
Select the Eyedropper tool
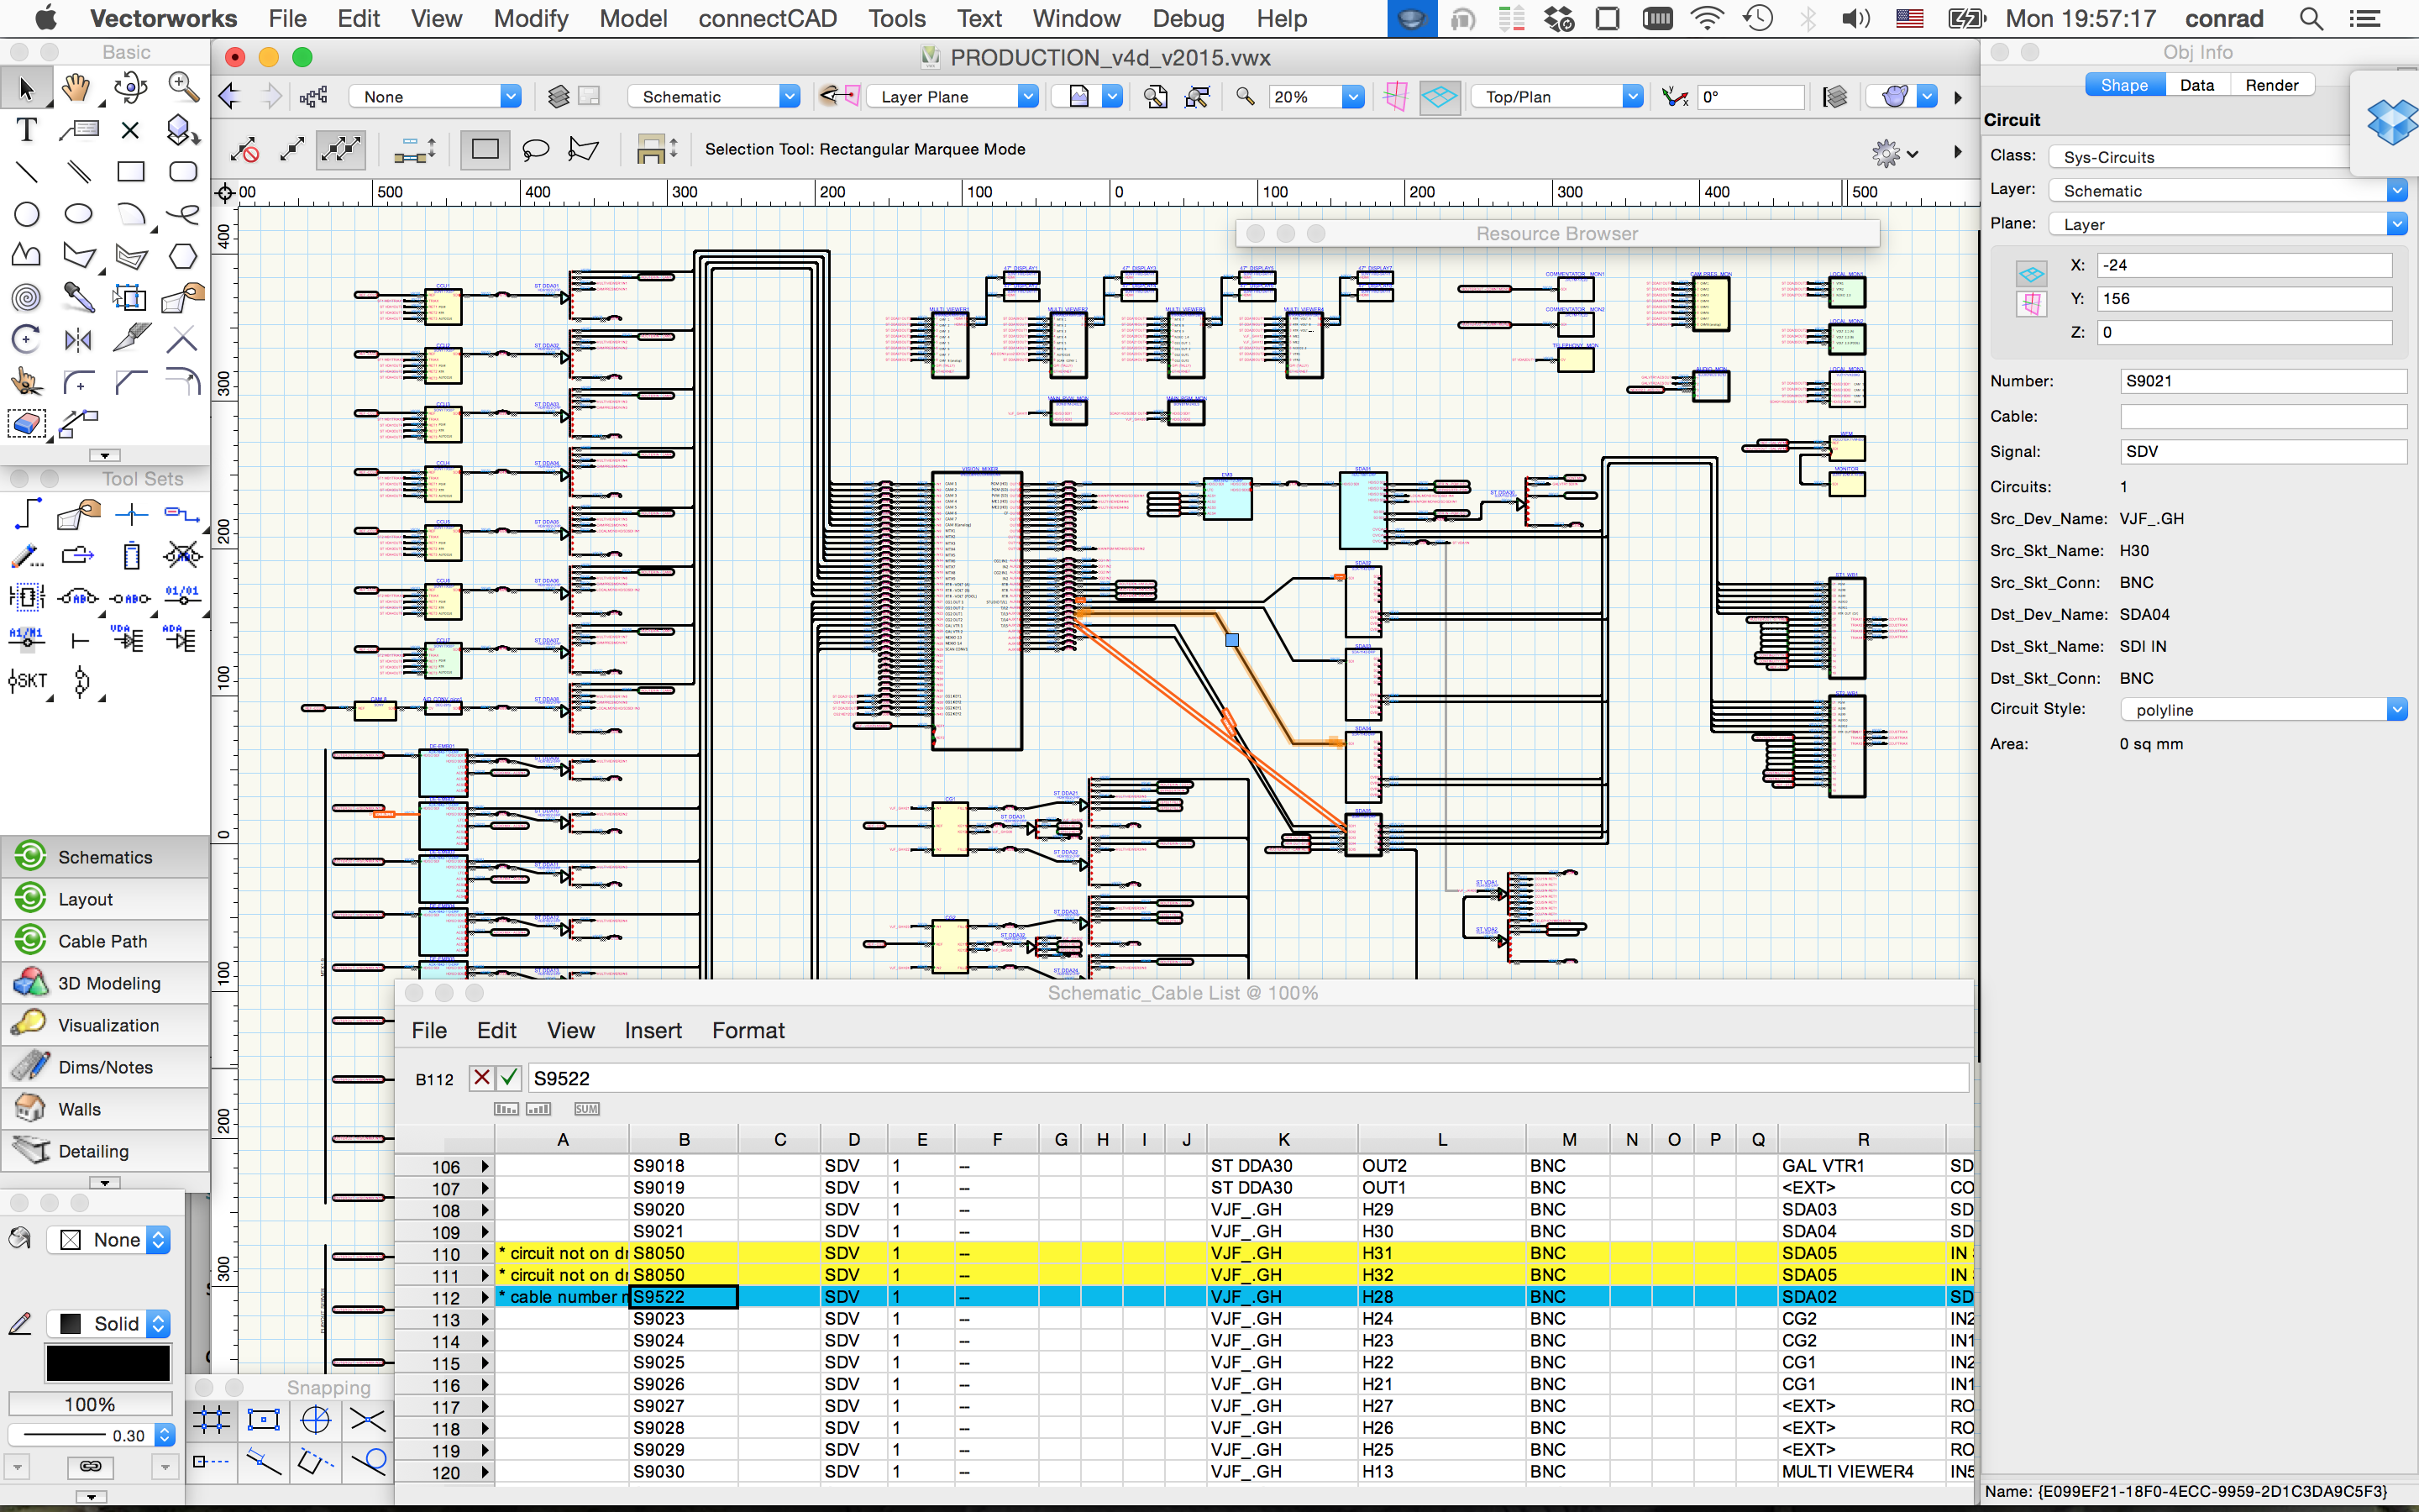click(x=78, y=298)
